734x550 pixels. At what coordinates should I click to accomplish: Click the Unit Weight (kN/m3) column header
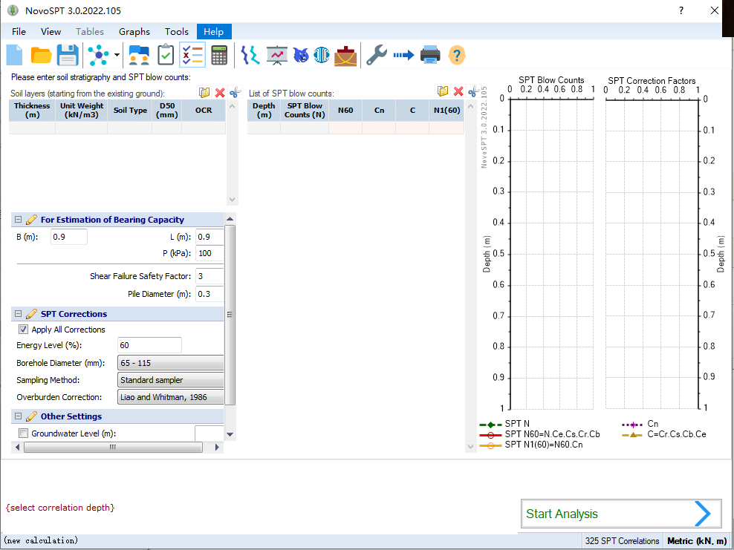click(x=82, y=111)
